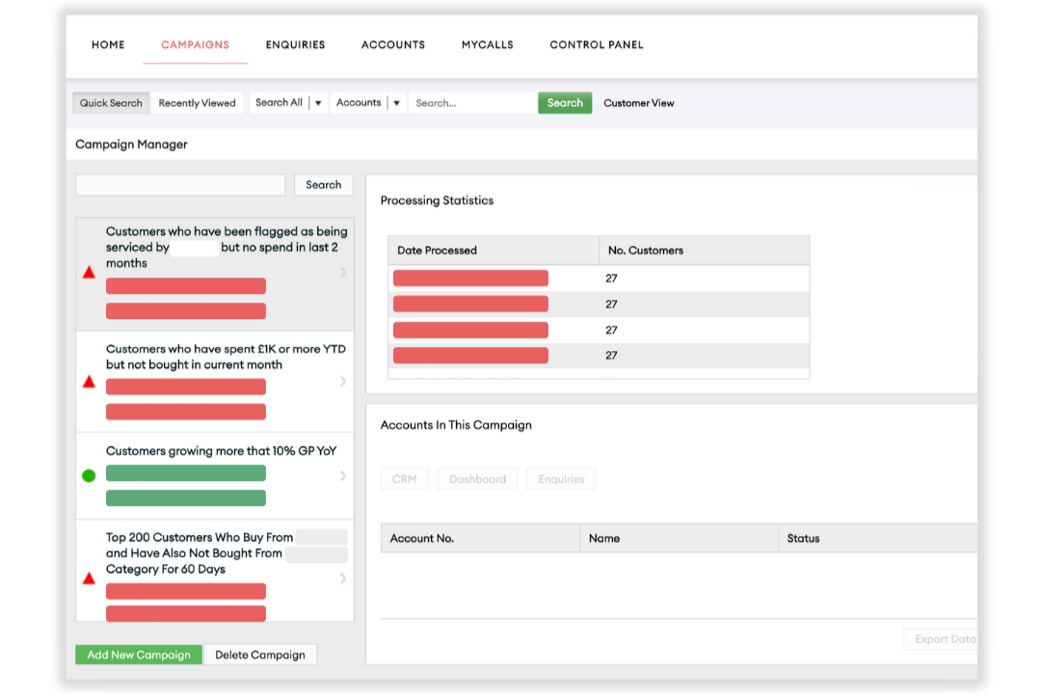This screenshot has width=1041, height=694.
Task: Click red warning triangle on flagged customers campaign
Action: (x=89, y=273)
